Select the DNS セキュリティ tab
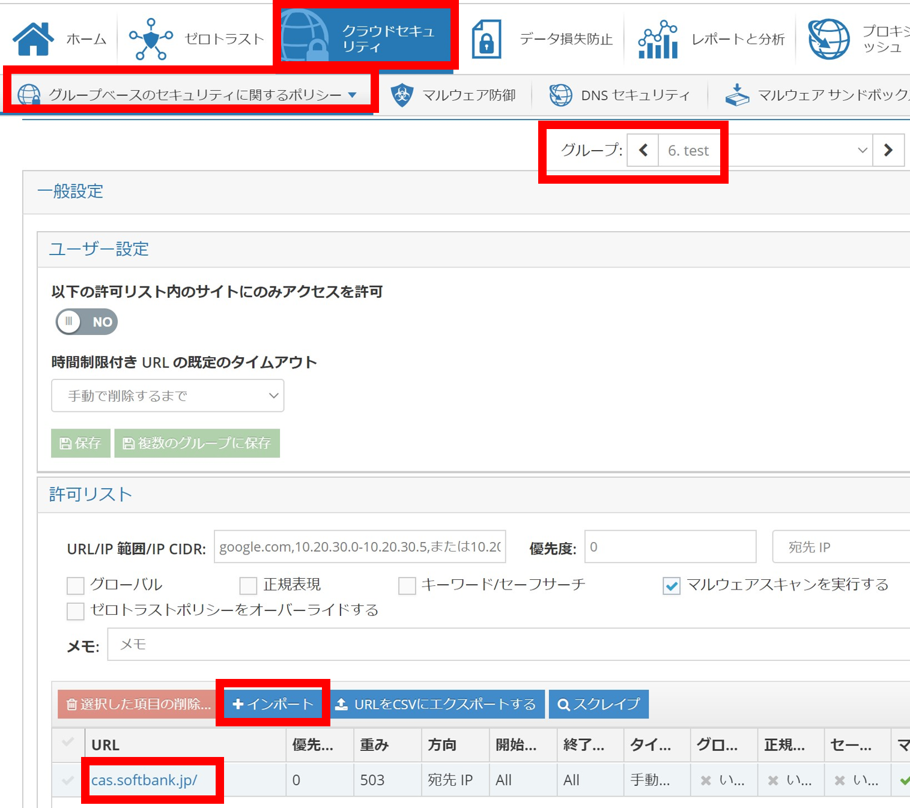 coord(622,94)
